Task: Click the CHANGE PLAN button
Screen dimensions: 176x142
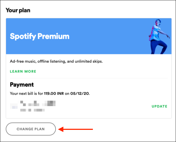Action: (x=31, y=129)
